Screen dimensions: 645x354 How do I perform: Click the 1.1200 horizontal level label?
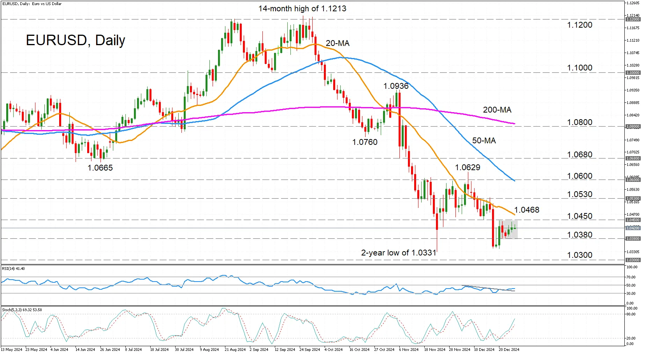[x=580, y=25]
